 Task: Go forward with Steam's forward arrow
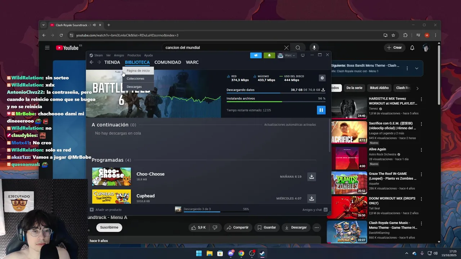(x=99, y=62)
